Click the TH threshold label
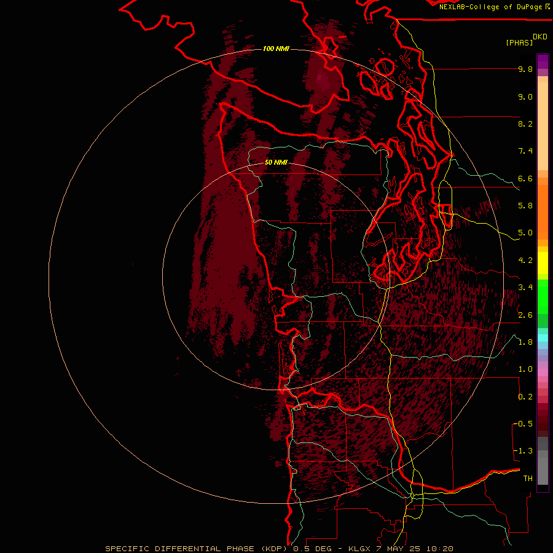The width and height of the screenshot is (553, 553). click(x=528, y=479)
